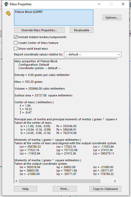
Task: Click center of mass 'Y = 18.32' value
Action: (x=26, y=109)
